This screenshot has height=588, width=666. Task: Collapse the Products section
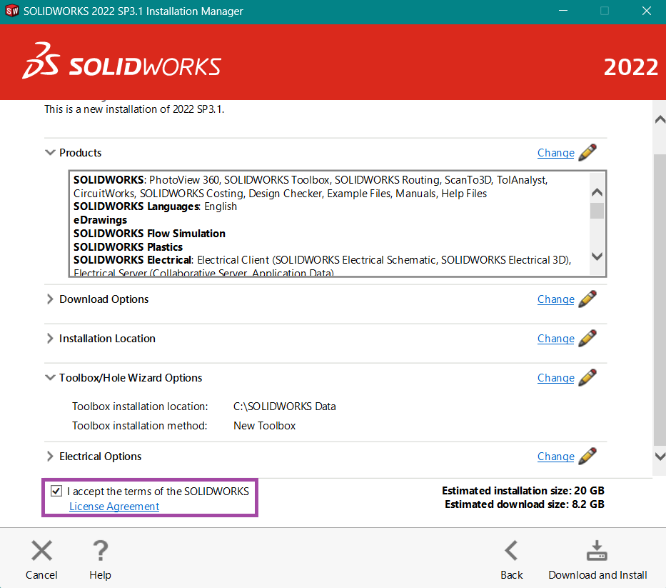click(x=50, y=152)
